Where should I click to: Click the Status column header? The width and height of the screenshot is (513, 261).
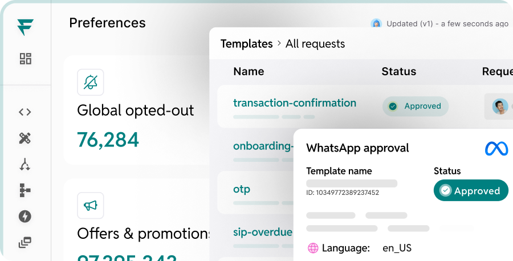coord(399,71)
